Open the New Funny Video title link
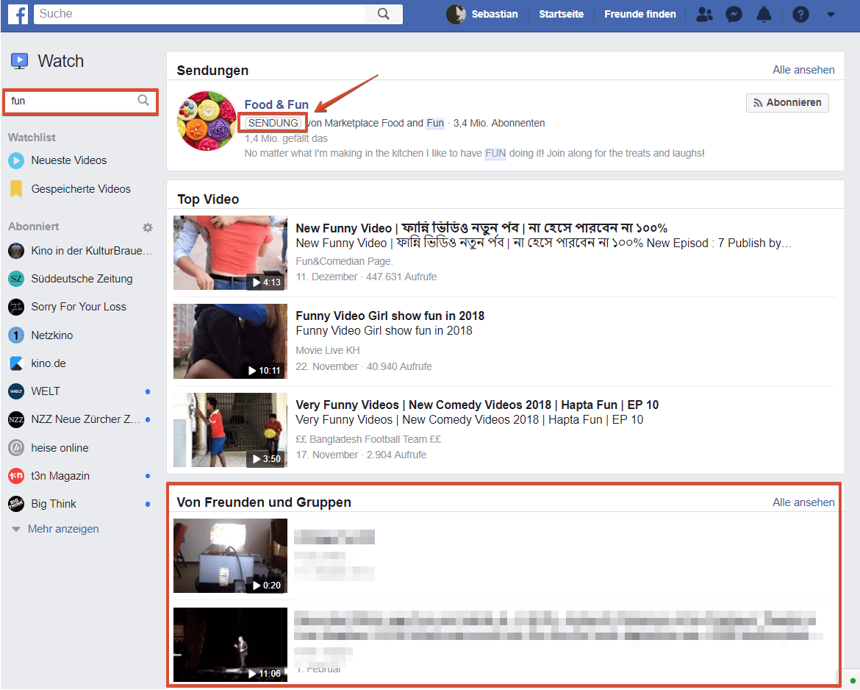The height and width of the screenshot is (690, 860). pos(481,228)
